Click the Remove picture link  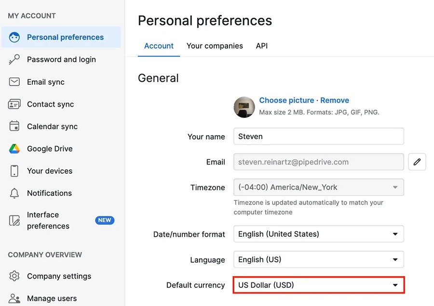335,100
